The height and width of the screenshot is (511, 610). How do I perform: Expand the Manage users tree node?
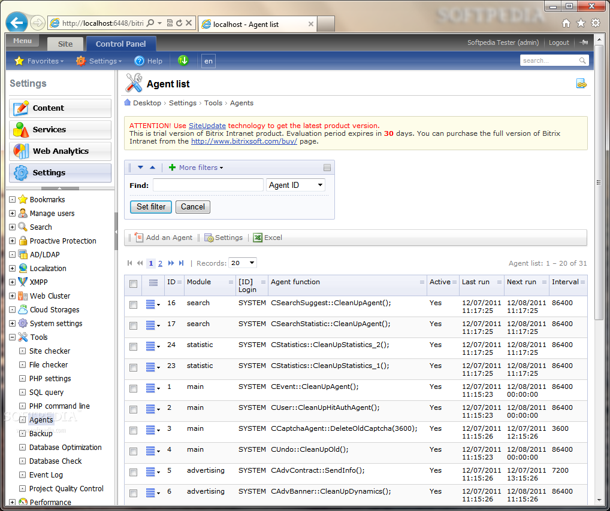pos(13,214)
